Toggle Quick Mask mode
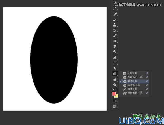The image size is (164, 125). (x=115, y=101)
